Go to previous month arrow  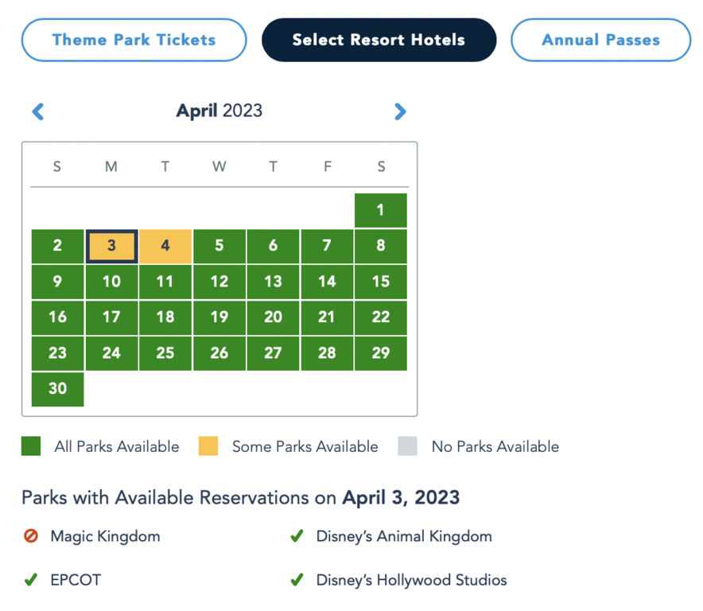38,111
